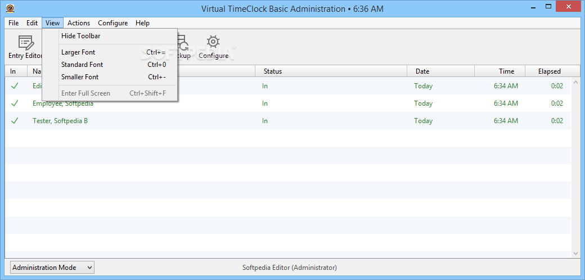The width and height of the screenshot is (585, 280).
Task: Click the scrollbar up arrow
Action: pyautogui.click(x=575, y=83)
